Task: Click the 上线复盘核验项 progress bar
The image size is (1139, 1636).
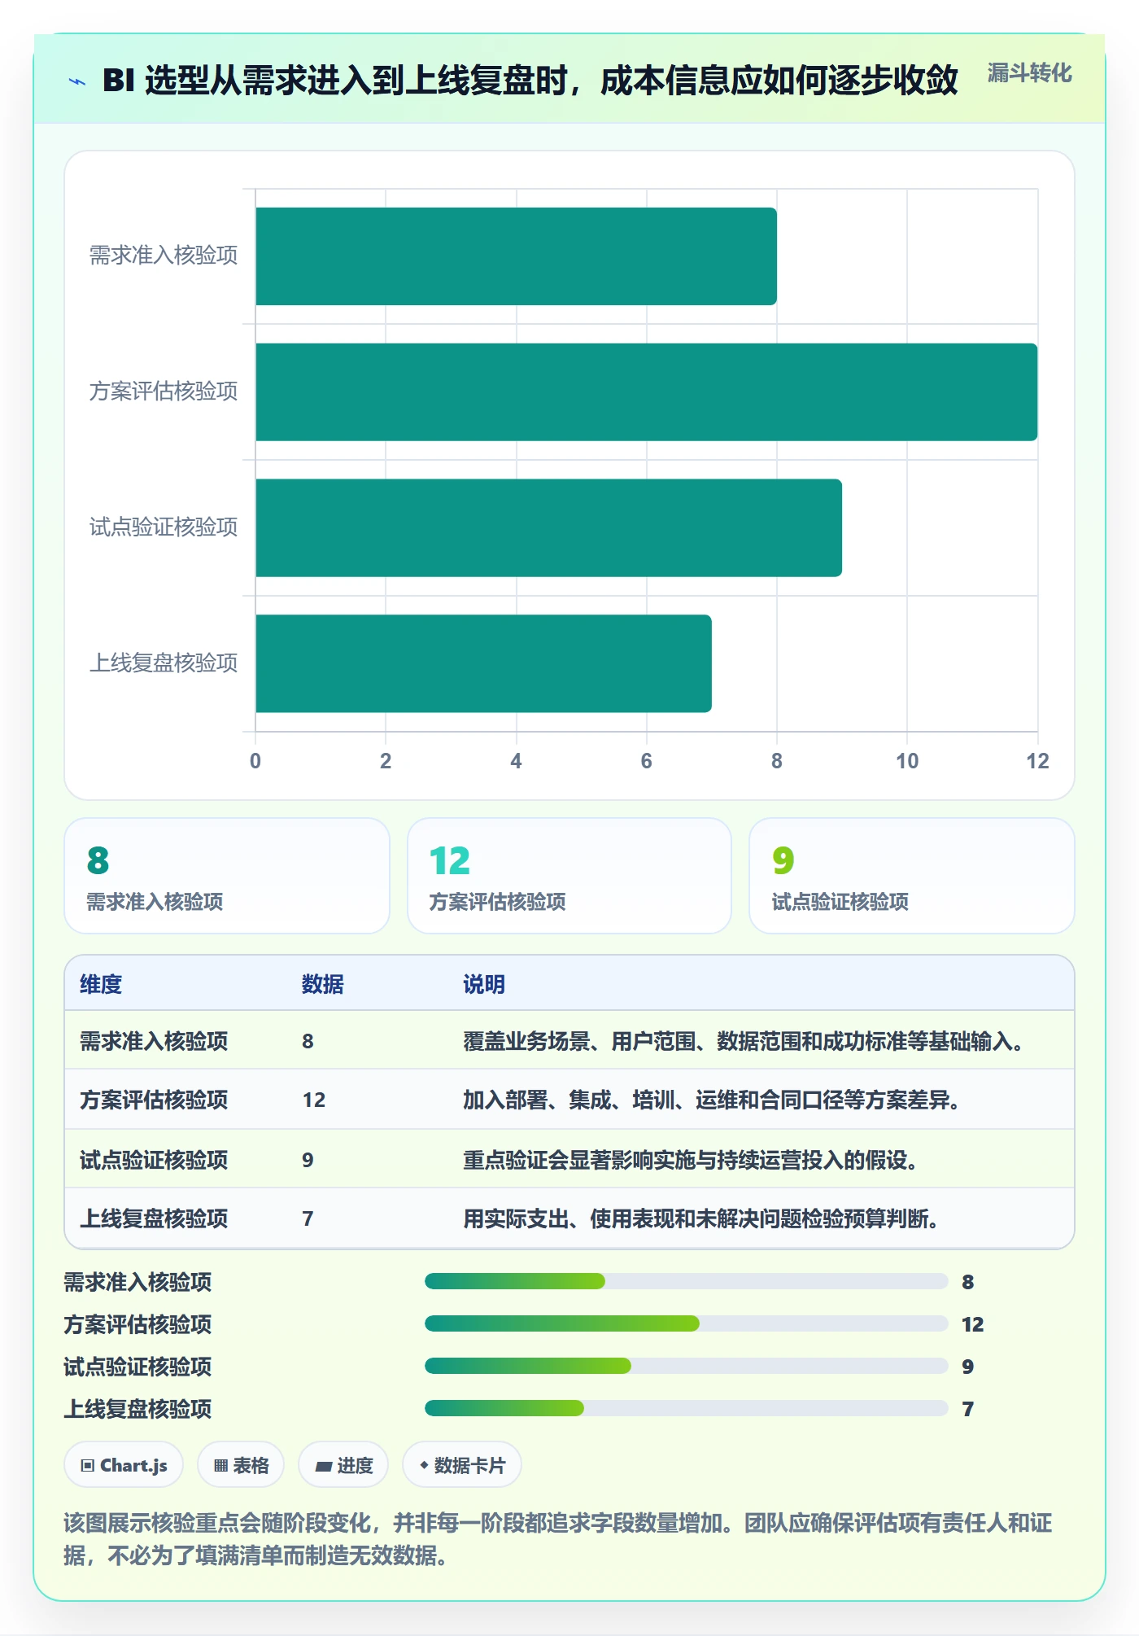Action: click(687, 1408)
